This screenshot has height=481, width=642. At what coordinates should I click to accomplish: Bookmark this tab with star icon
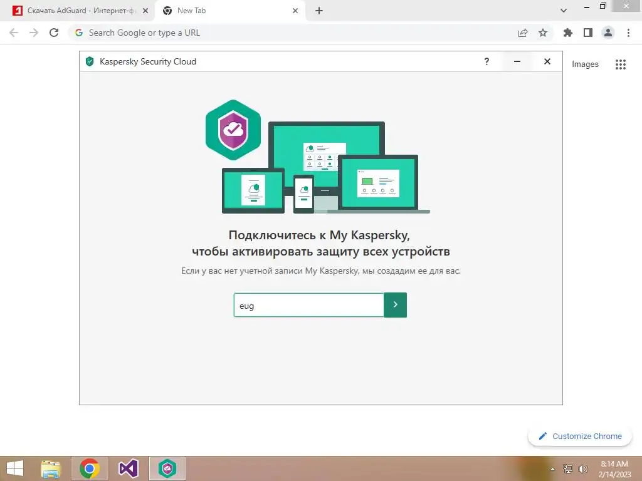tap(543, 33)
